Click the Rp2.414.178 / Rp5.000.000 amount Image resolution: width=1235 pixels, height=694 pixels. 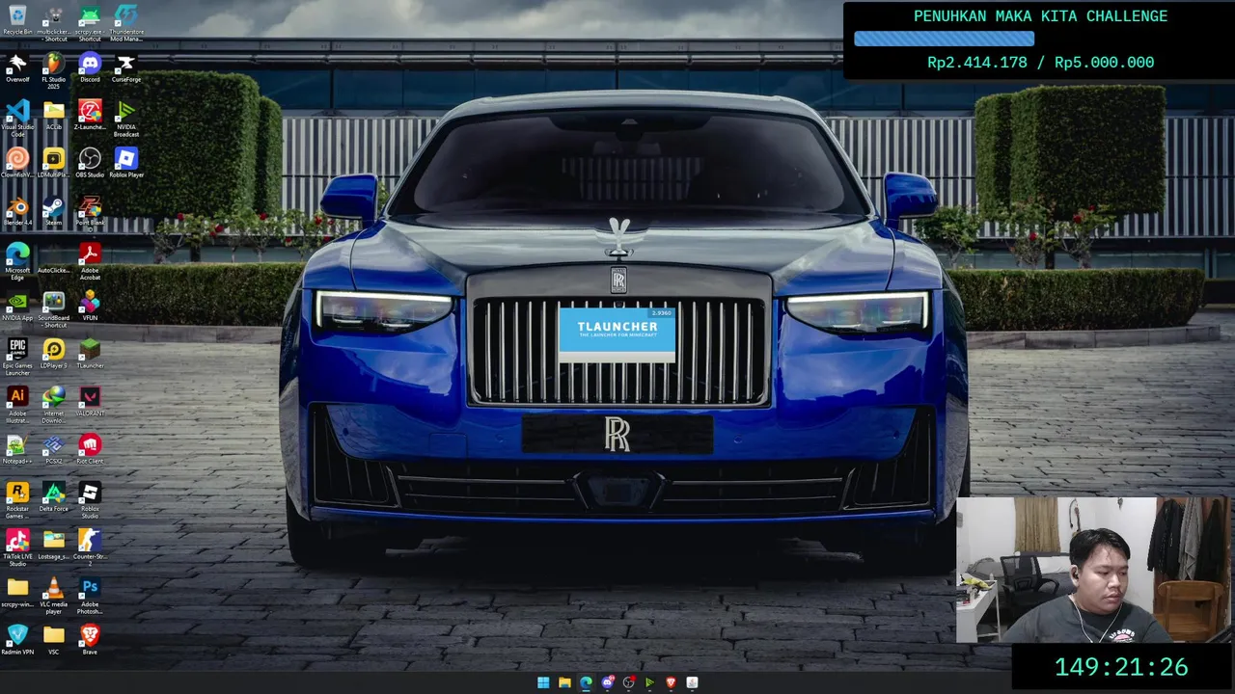point(1040,63)
